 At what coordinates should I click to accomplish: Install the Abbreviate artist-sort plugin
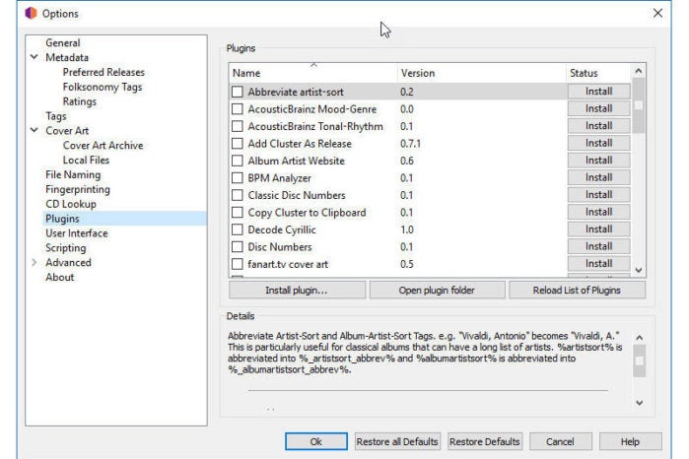599,92
